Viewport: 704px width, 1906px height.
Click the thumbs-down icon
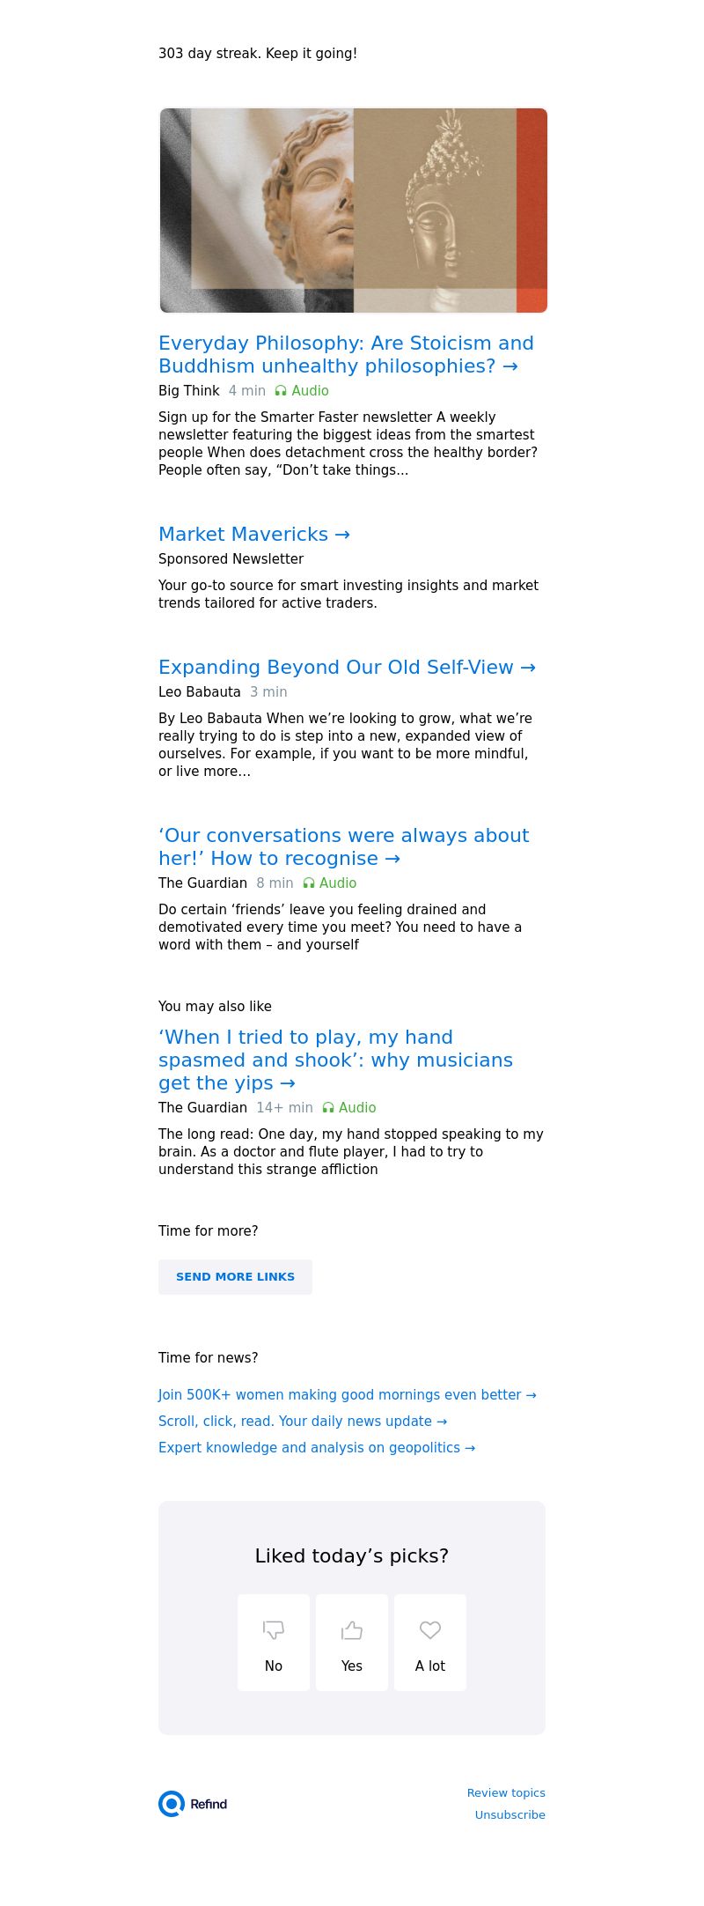point(274,1630)
